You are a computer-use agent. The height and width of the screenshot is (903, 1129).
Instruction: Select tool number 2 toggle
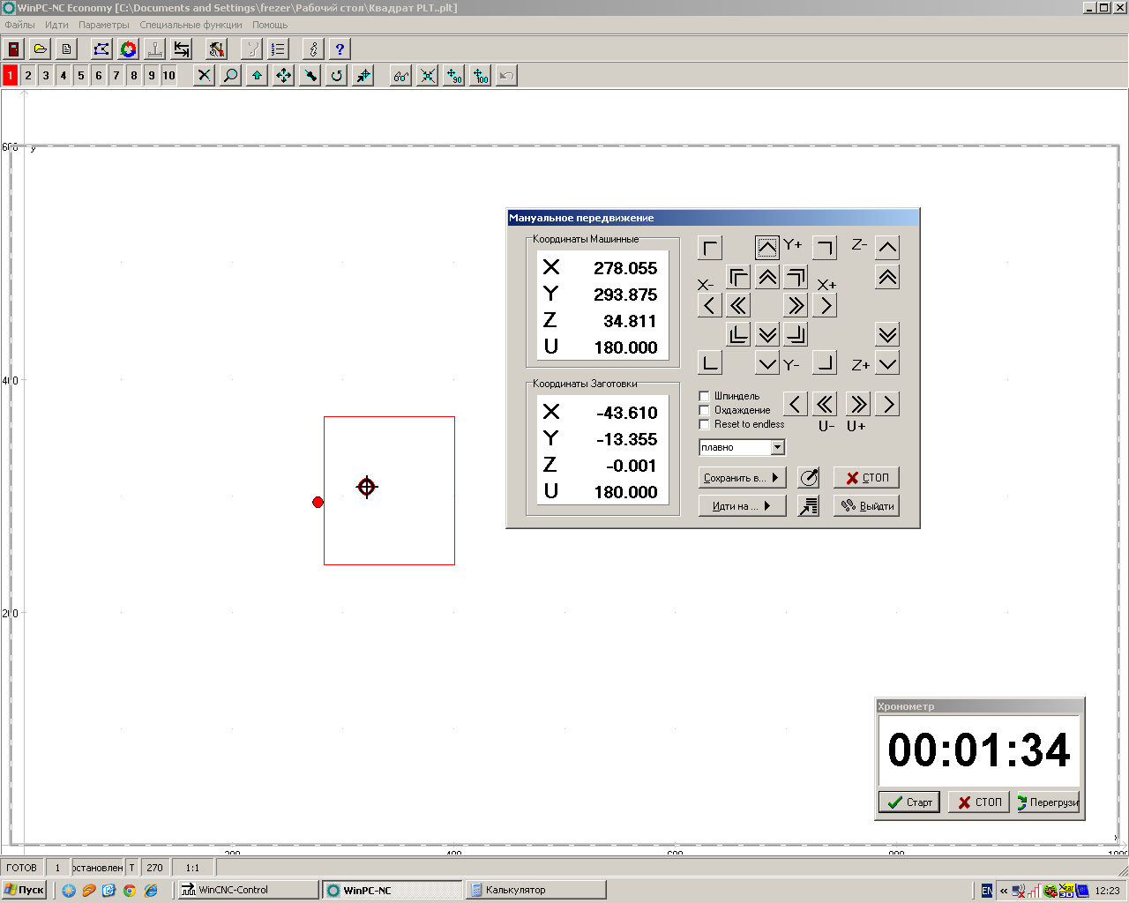click(28, 76)
